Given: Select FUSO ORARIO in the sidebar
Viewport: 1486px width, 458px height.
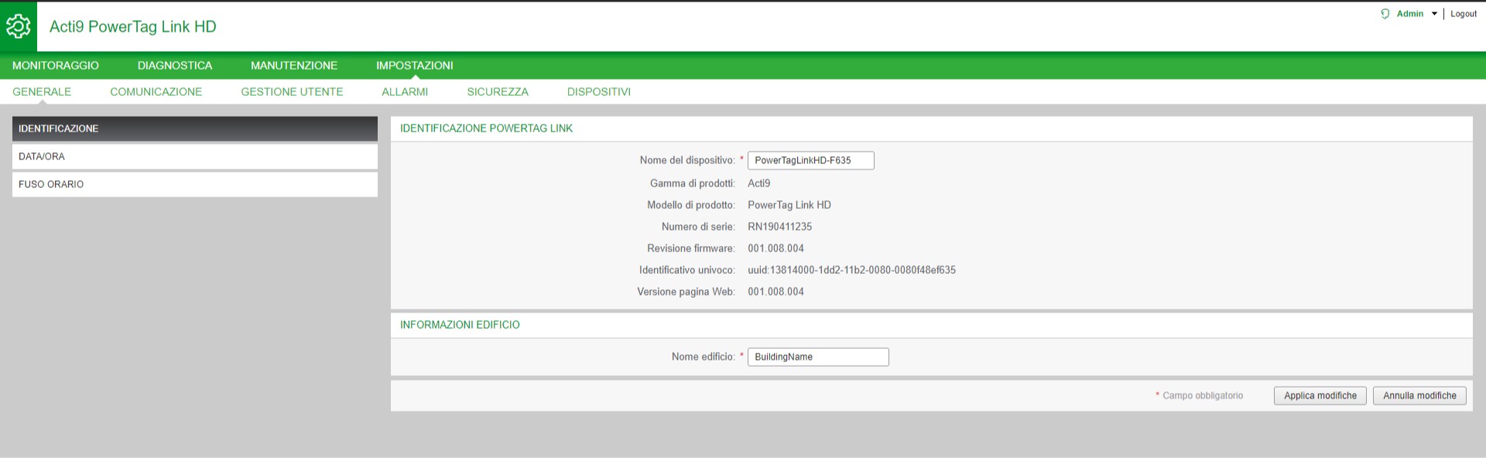Looking at the screenshot, I should [195, 184].
